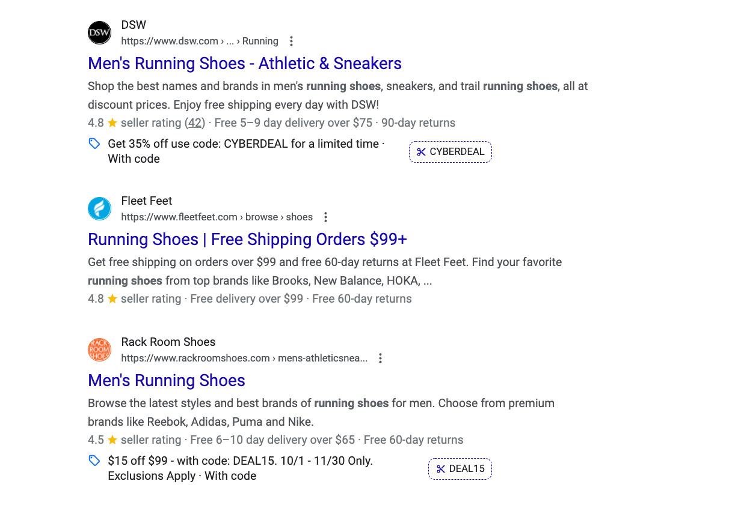Click the star icon in DSW seller rating

[x=112, y=123]
